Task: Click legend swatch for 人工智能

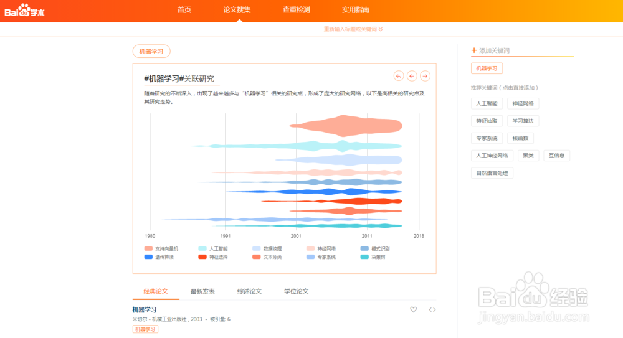Action: pos(202,248)
